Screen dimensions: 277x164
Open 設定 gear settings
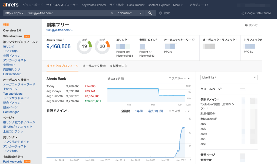(164, 13)
